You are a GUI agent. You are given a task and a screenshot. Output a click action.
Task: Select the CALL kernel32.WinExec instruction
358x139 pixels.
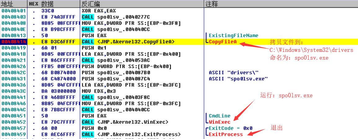[125, 122]
